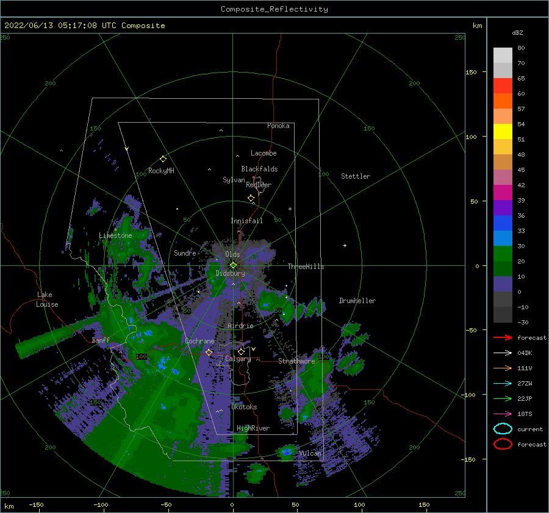Click the bright green swatch between 30 and 20 dBZ
Image resolution: width=549 pixels, height=513 pixels.
coord(503,254)
